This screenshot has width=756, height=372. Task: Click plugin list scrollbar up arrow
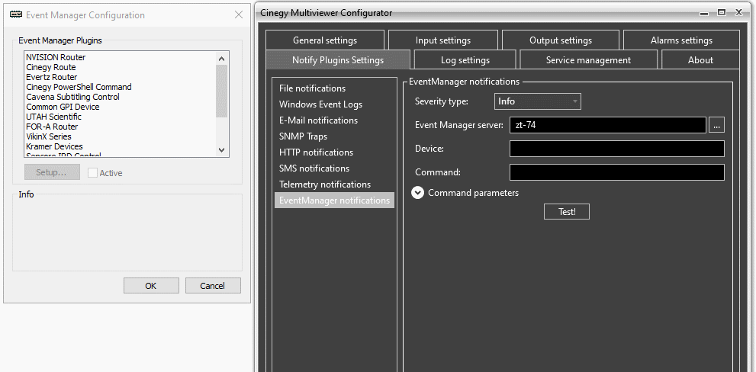(222, 58)
